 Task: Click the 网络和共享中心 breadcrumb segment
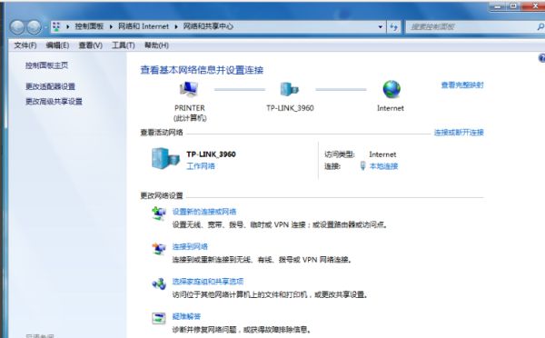click(x=208, y=26)
